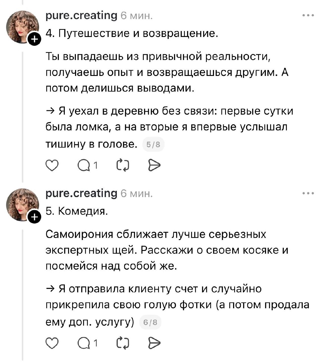Follow pure.creating via plus badge on second avatar

34,217
